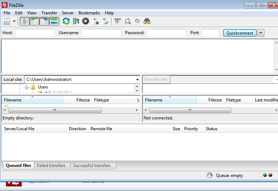
Task: Click the Username input field
Action: pyautogui.click(x=101, y=33)
